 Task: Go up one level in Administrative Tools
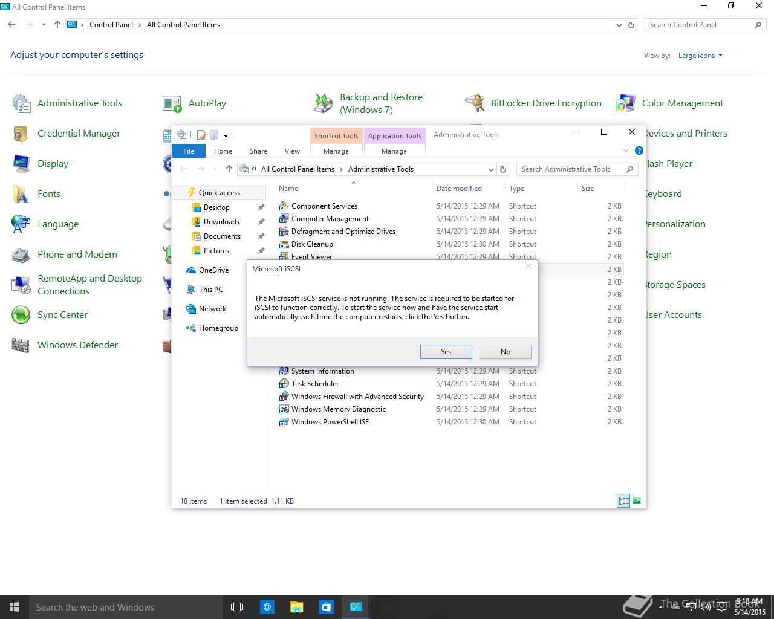pos(229,169)
